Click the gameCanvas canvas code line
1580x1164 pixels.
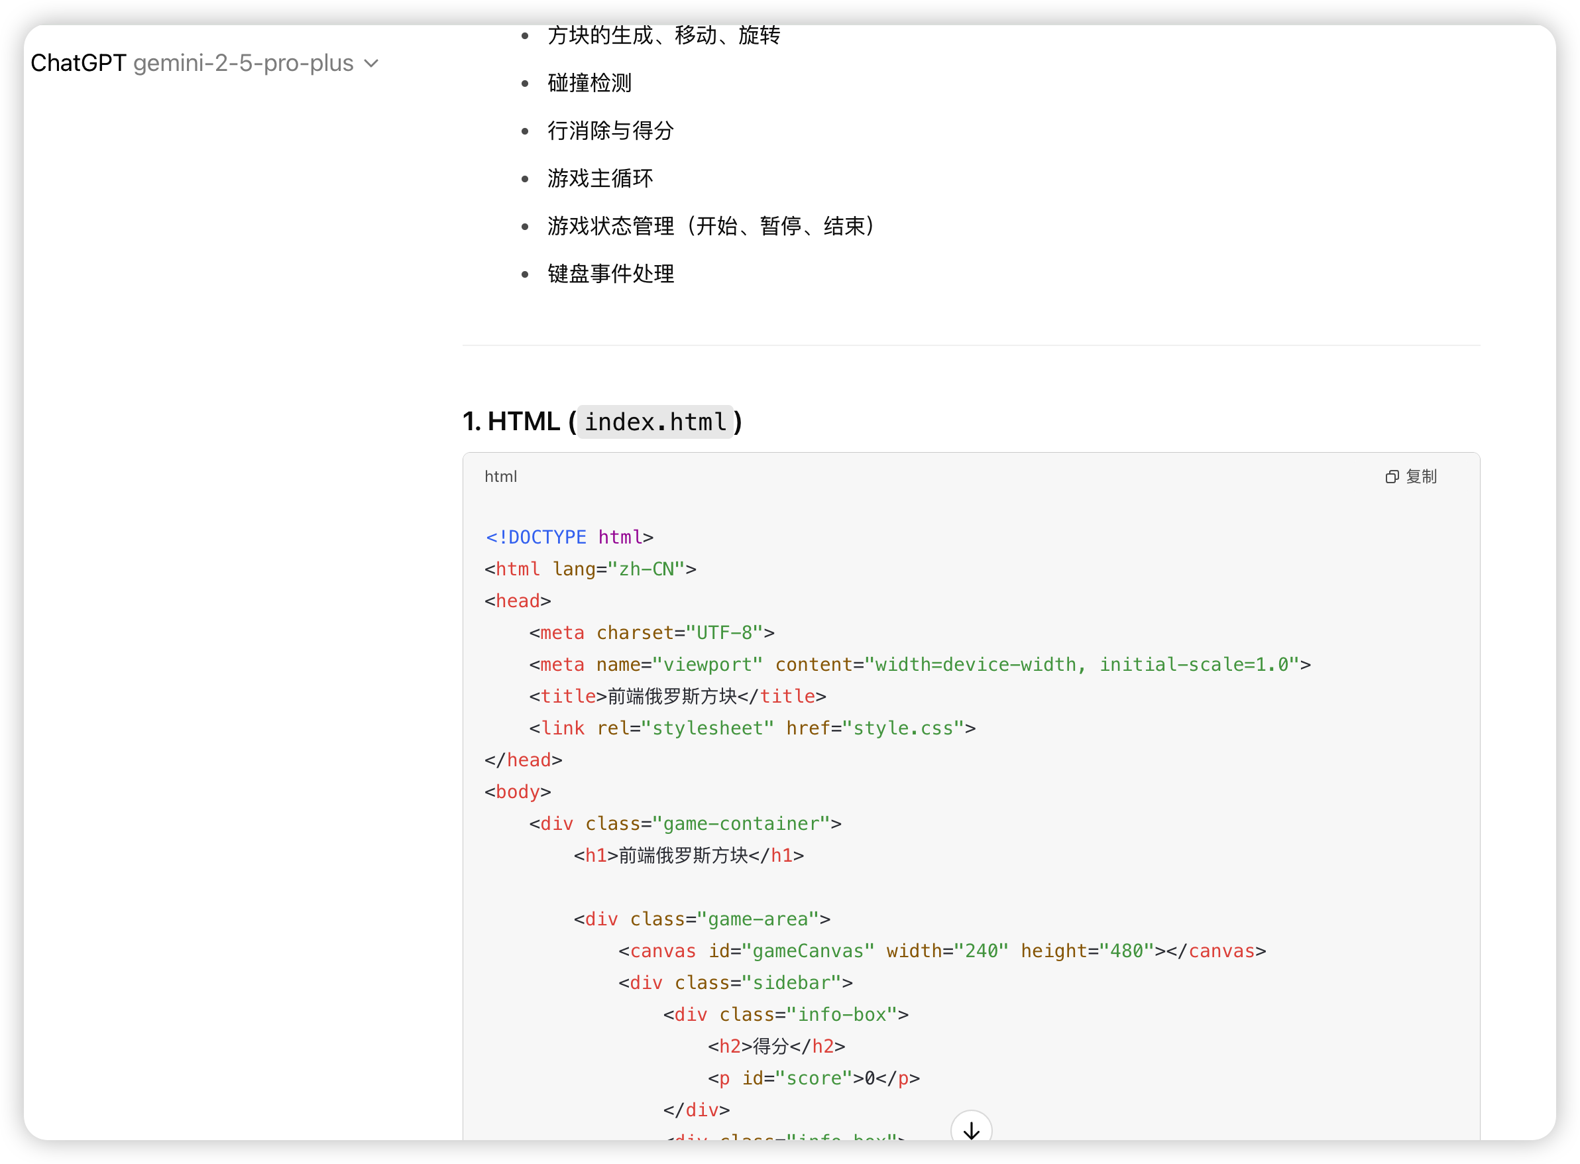941,951
